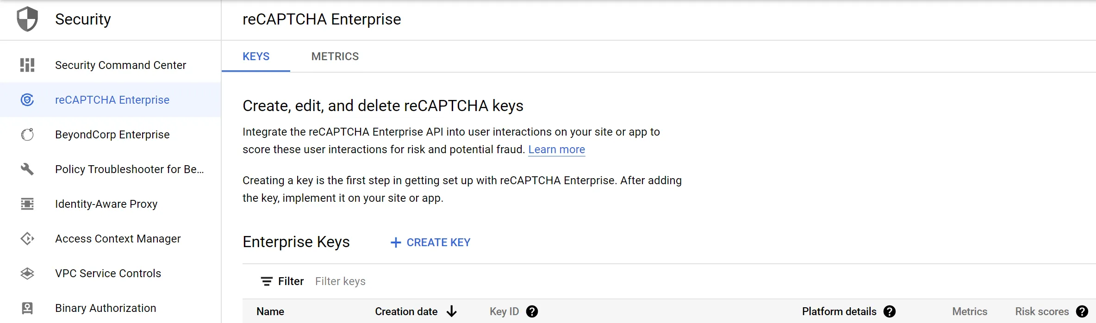Screen dimensions: 1096x323
Task: Click the Risk scores help icon
Action: (x=1082, y=312)
